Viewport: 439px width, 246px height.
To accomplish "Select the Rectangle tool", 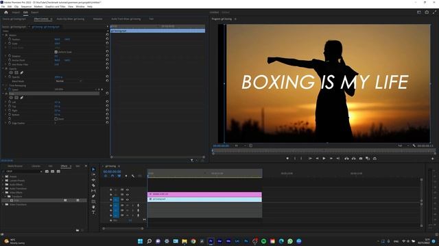I will click(93, 202).
